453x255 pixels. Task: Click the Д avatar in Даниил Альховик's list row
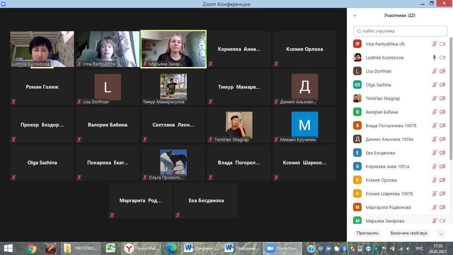coord(357,139)
